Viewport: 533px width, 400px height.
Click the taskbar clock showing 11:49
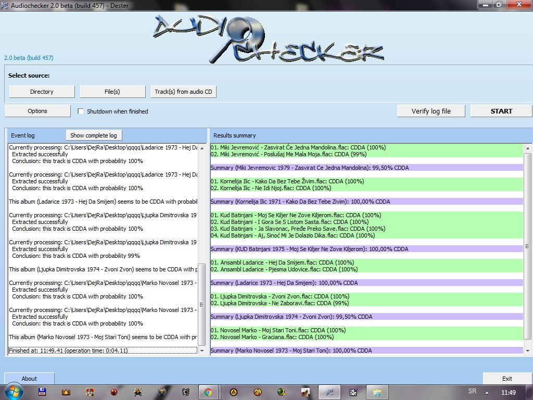pos(509,393)
